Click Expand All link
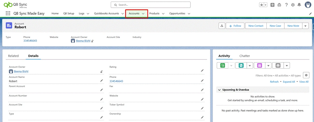Viewport: 314px width, 122px height. (289, 82)
